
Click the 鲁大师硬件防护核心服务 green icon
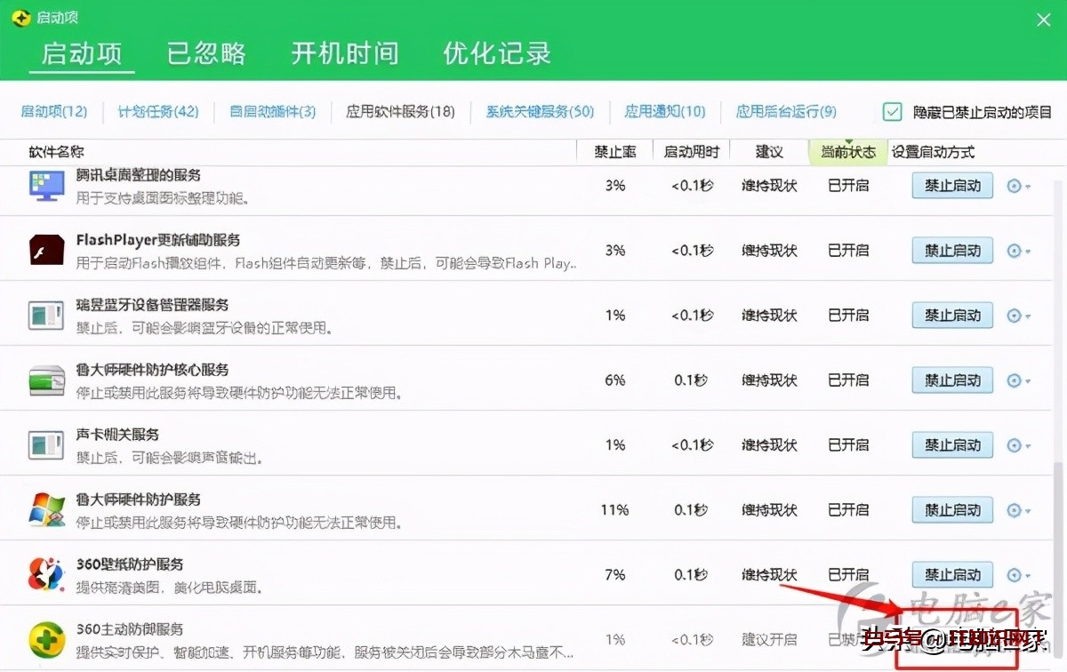click(46, 380)
